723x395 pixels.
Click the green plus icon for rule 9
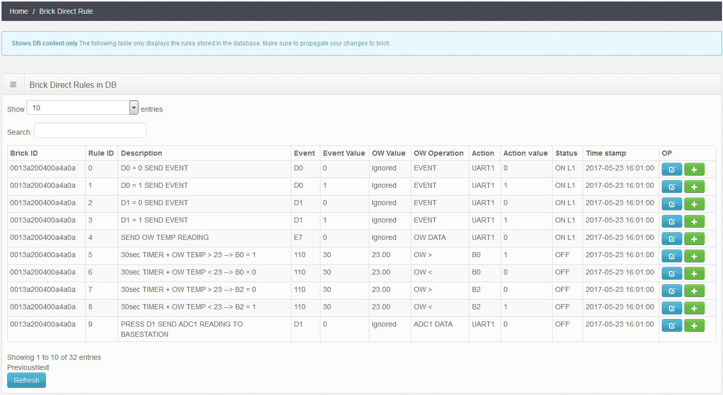(x=694, y=326)
